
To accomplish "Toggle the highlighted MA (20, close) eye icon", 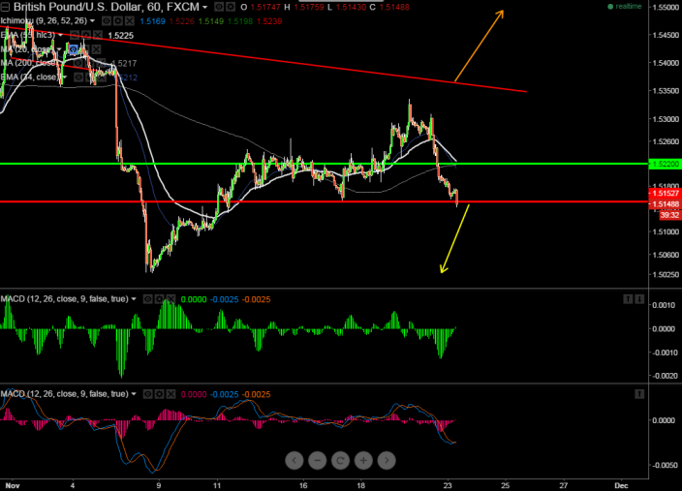I will 73,49.
